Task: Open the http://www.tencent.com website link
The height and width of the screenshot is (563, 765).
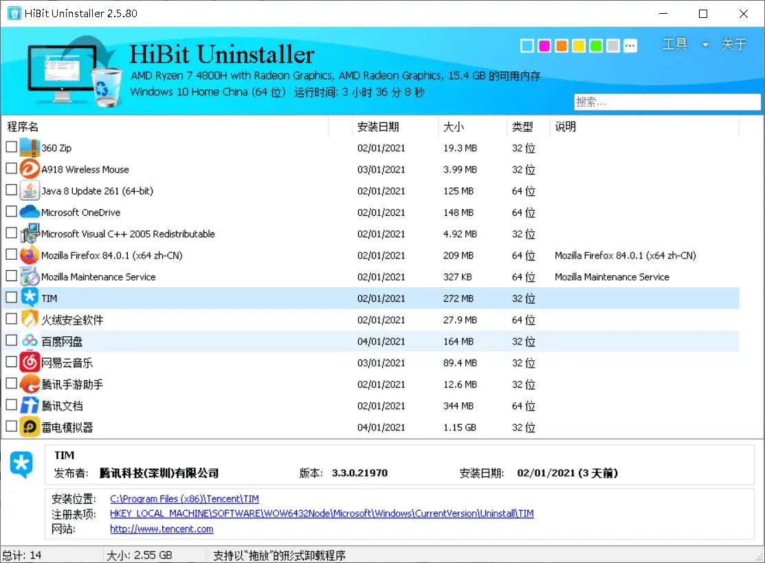Action: tap(162, 529)
